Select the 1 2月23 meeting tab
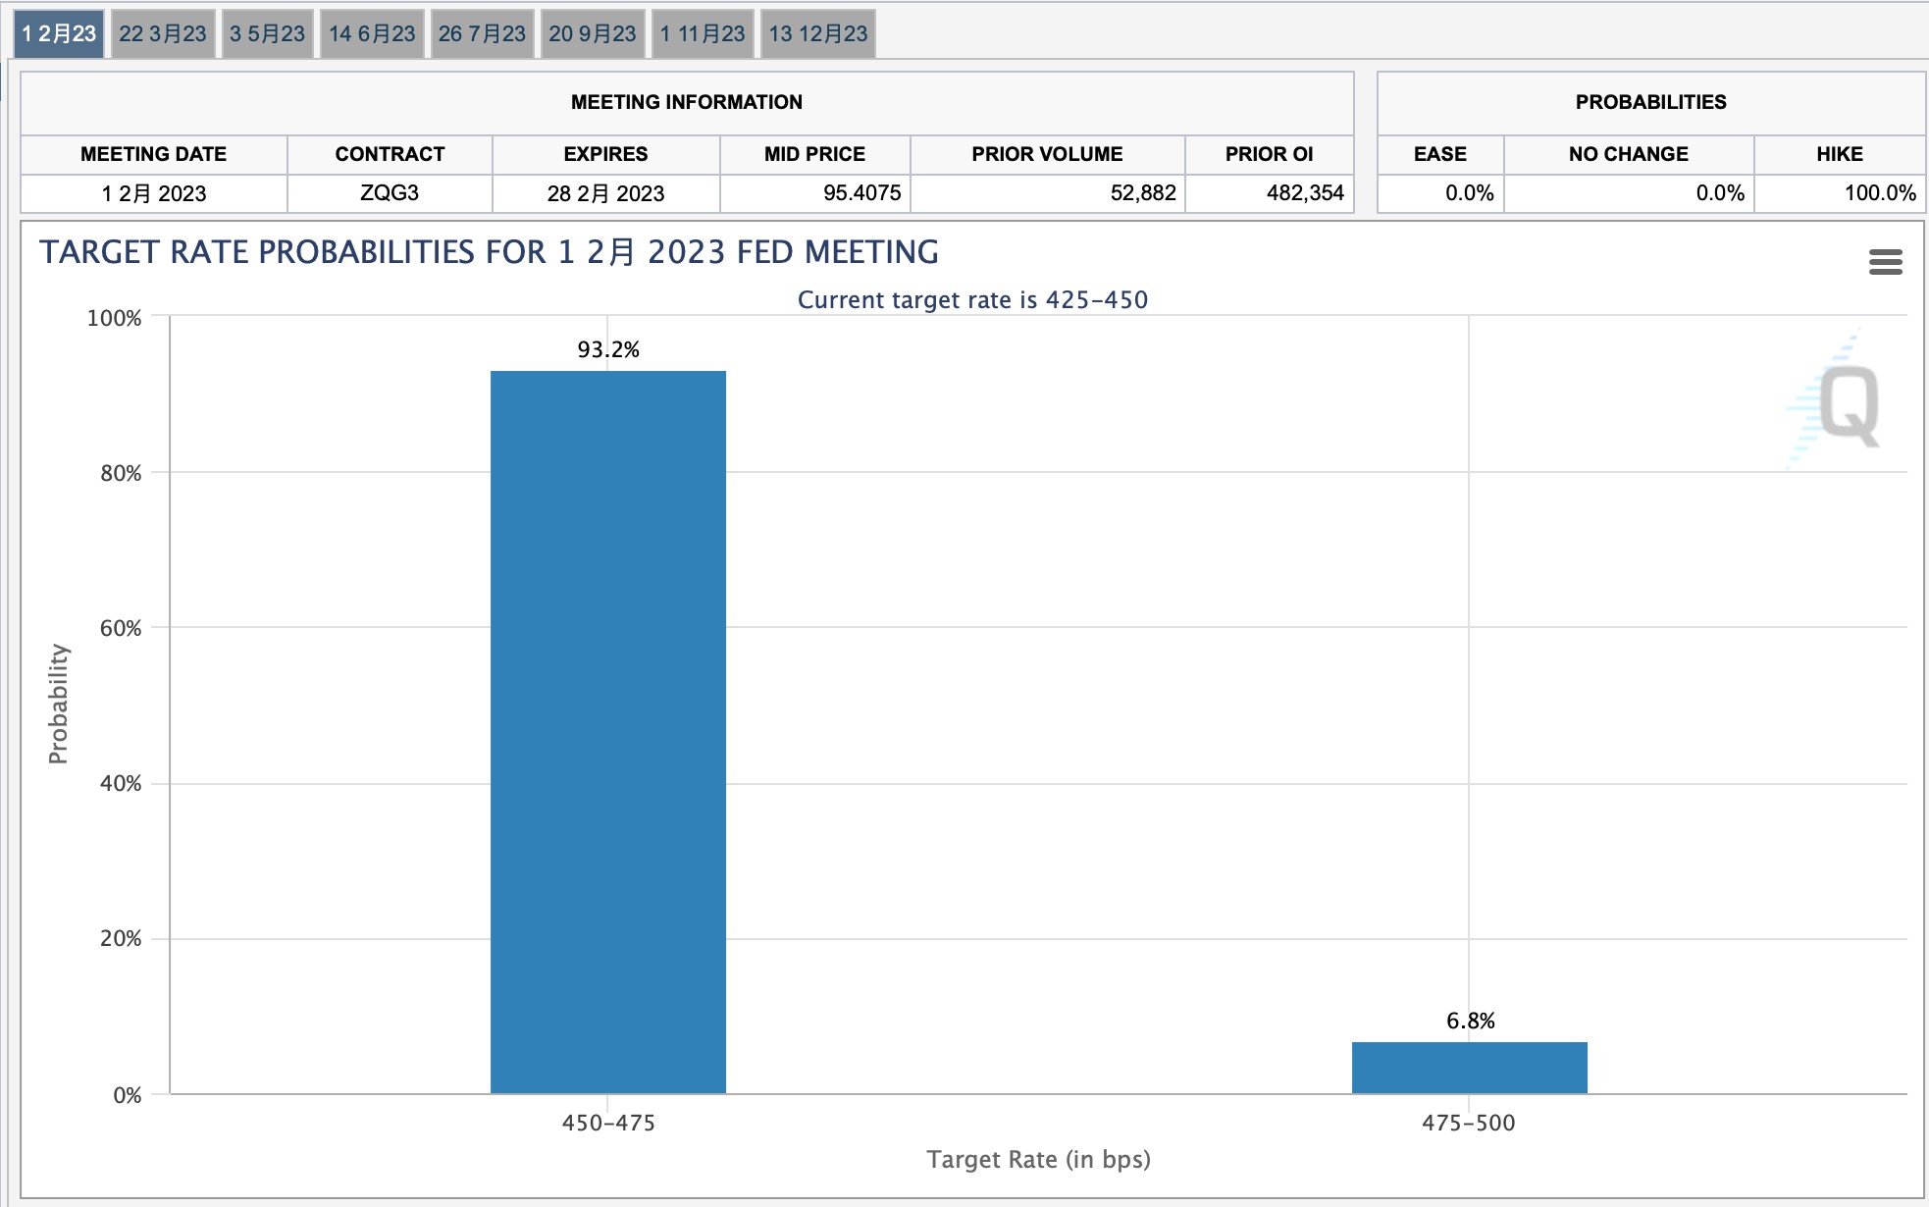The width and height of the screenshot is (1929, 1207). 59,34
